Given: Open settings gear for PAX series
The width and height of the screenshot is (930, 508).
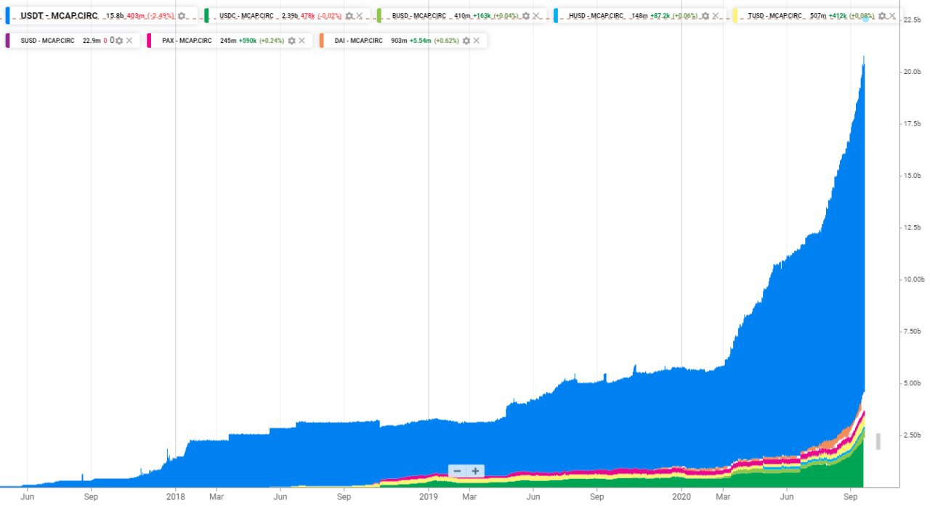Looking at the screenshot, I should click(292, 41).
